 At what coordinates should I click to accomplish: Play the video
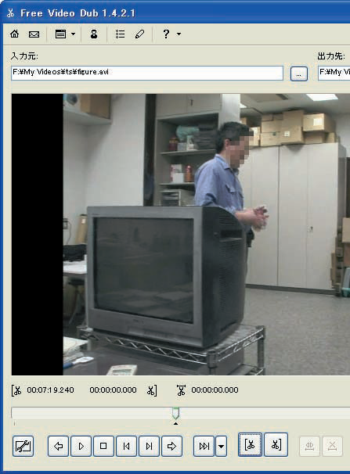pos(81,446)
